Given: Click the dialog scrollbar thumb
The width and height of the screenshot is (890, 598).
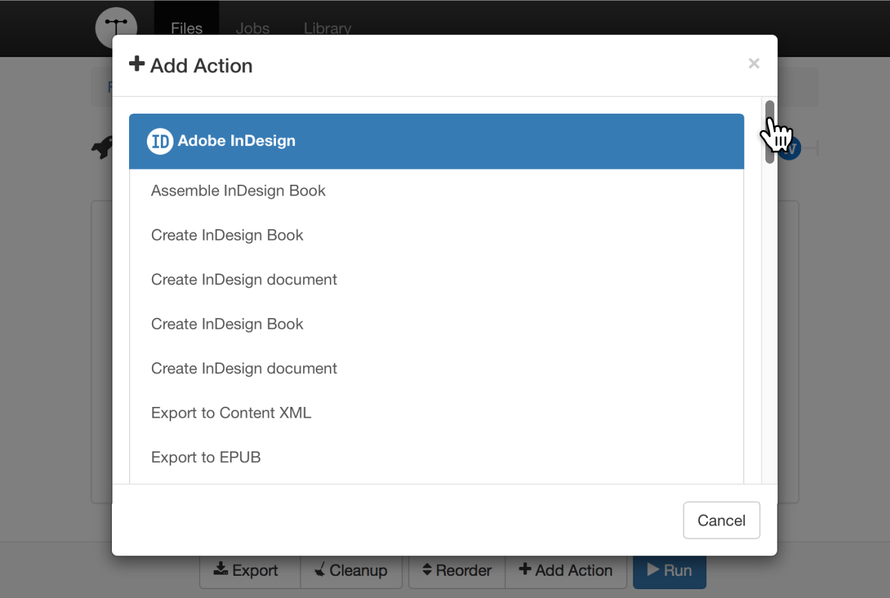Looking at the screenshot, I should coord(769,132).
